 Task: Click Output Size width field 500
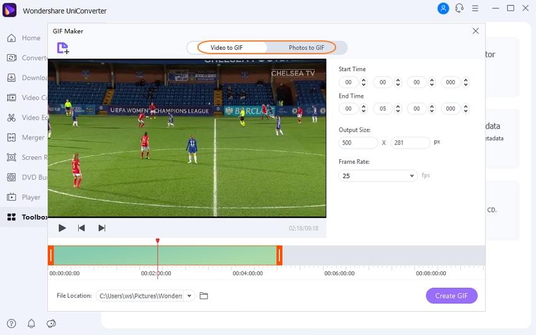[358, 143]
